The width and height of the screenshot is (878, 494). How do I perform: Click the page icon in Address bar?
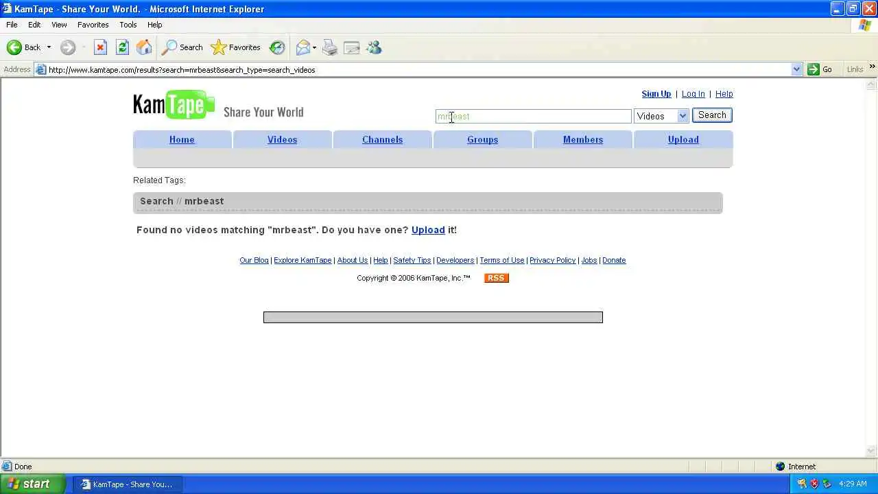pos(41,69)
